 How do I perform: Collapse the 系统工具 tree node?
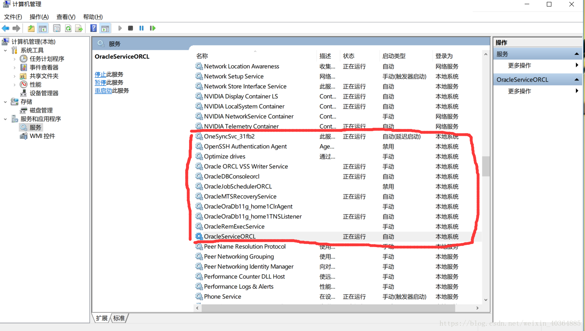click(x=5, y=50)
